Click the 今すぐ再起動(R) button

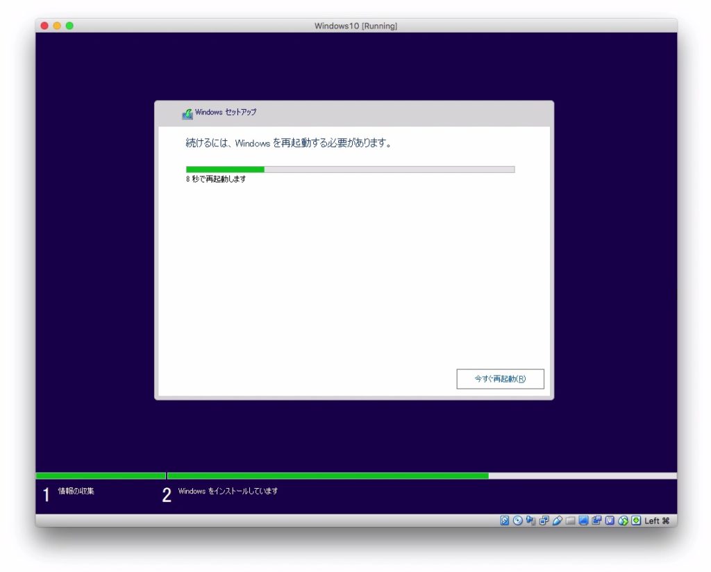[x=500, y=379]
